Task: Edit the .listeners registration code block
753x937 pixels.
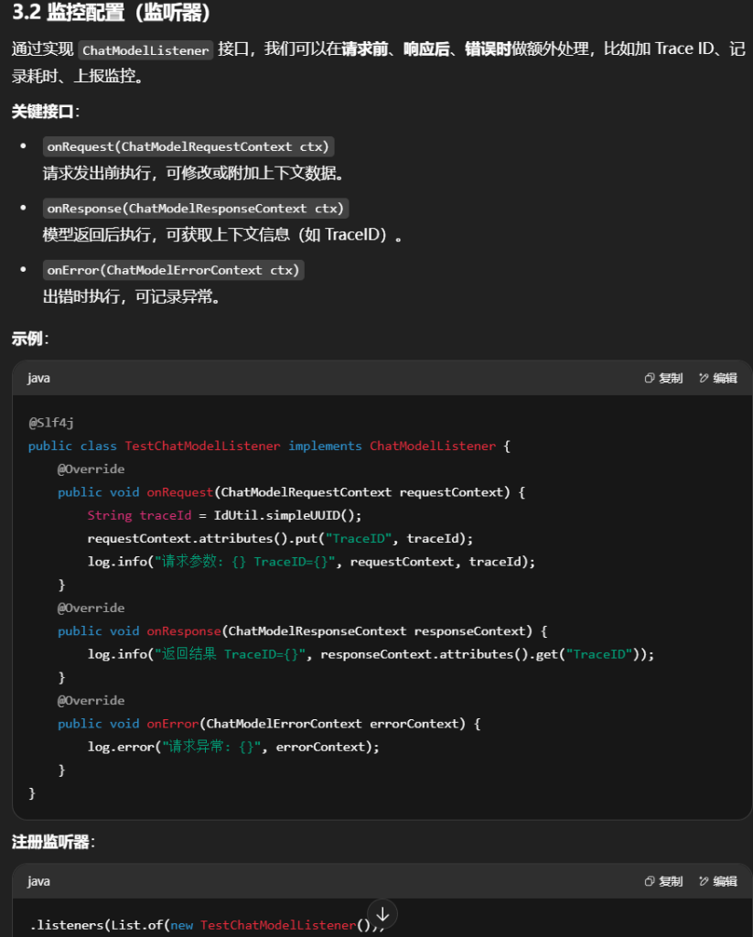Action: point(718,881)
